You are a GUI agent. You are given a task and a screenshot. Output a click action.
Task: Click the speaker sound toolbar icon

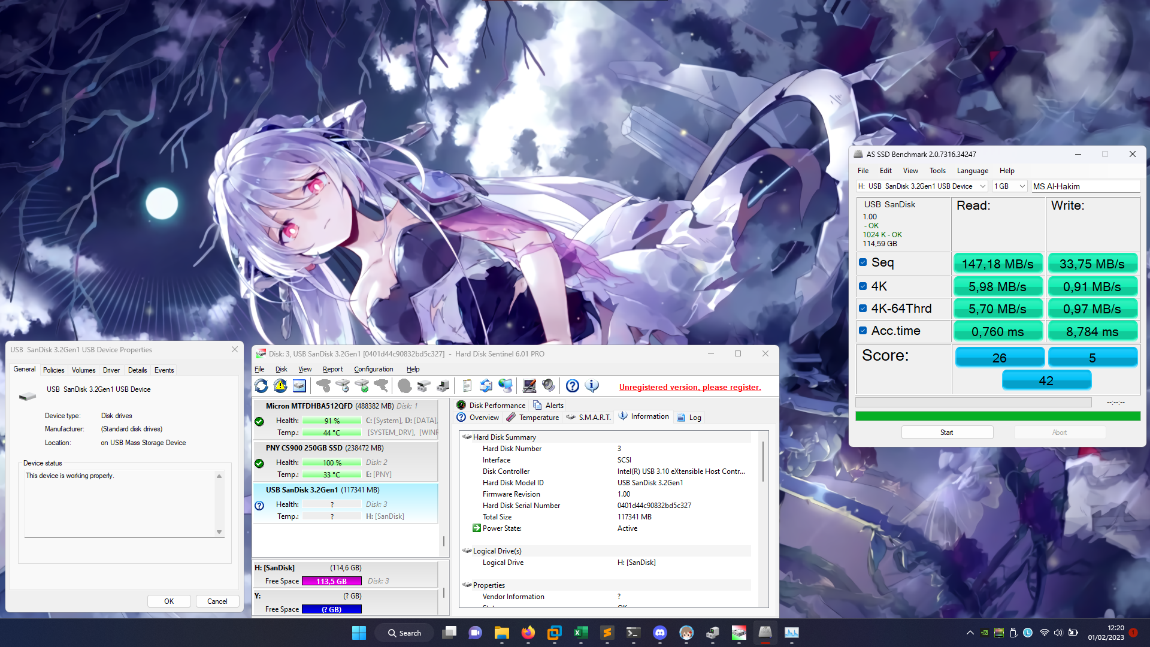click(549, 386)
